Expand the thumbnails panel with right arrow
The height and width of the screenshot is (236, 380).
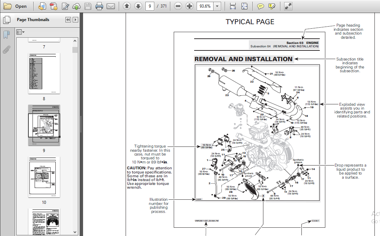pos(75,20)
